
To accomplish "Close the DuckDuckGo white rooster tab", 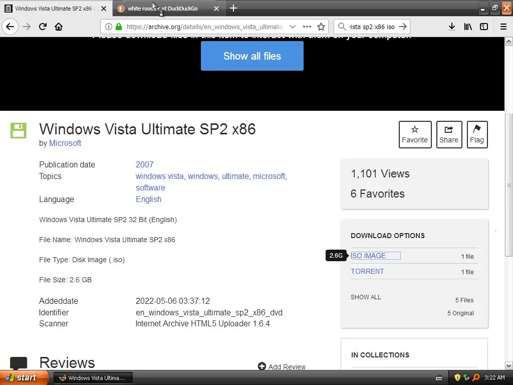I will tap(216, 9).
